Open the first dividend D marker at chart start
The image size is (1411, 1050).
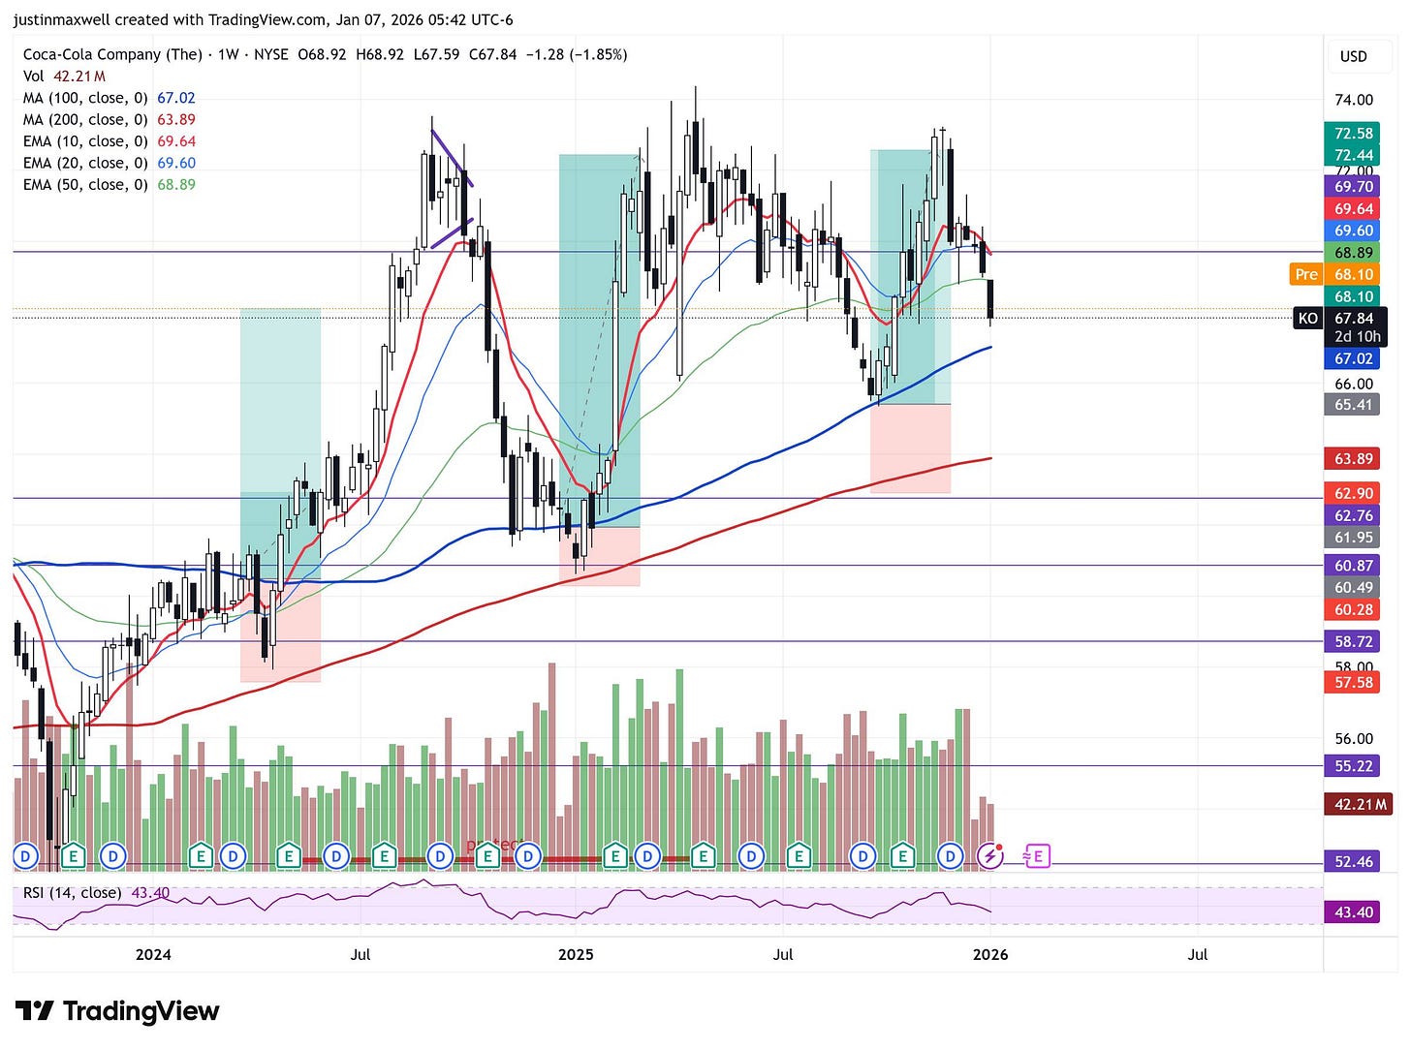pyautogui.click(x=25, y=855)
